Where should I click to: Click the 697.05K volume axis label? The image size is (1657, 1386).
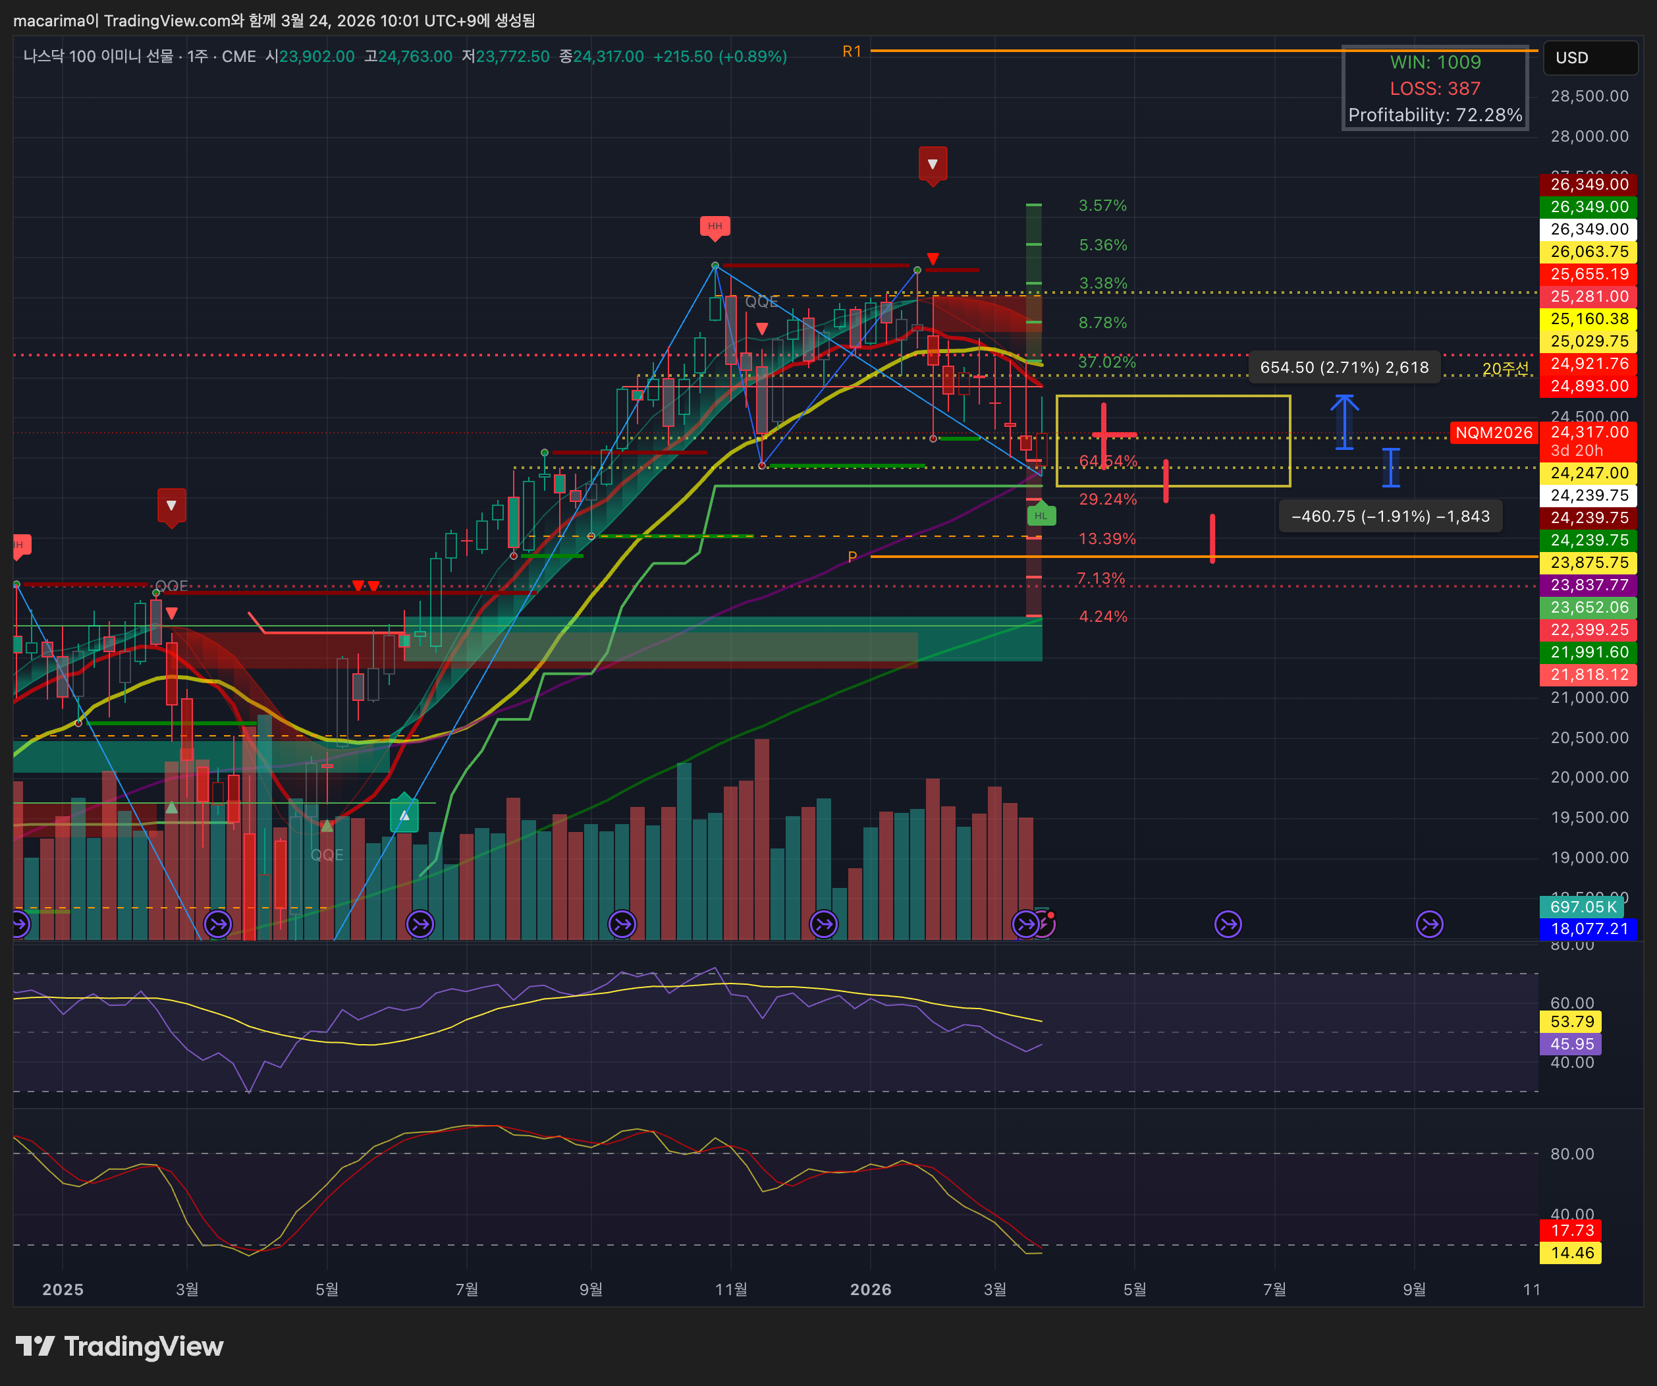tap(1583, 907)
